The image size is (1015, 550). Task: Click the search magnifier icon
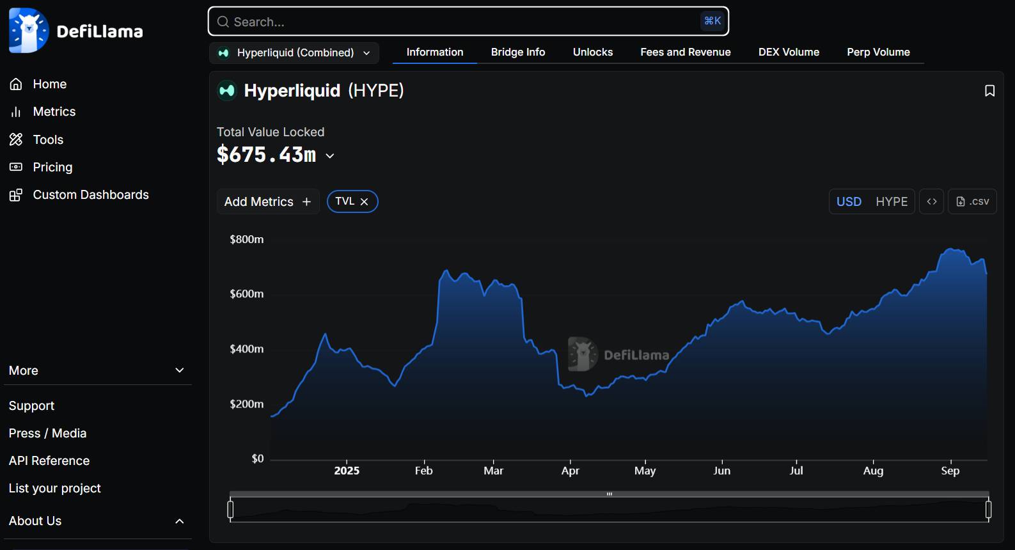tap(223, 22)
